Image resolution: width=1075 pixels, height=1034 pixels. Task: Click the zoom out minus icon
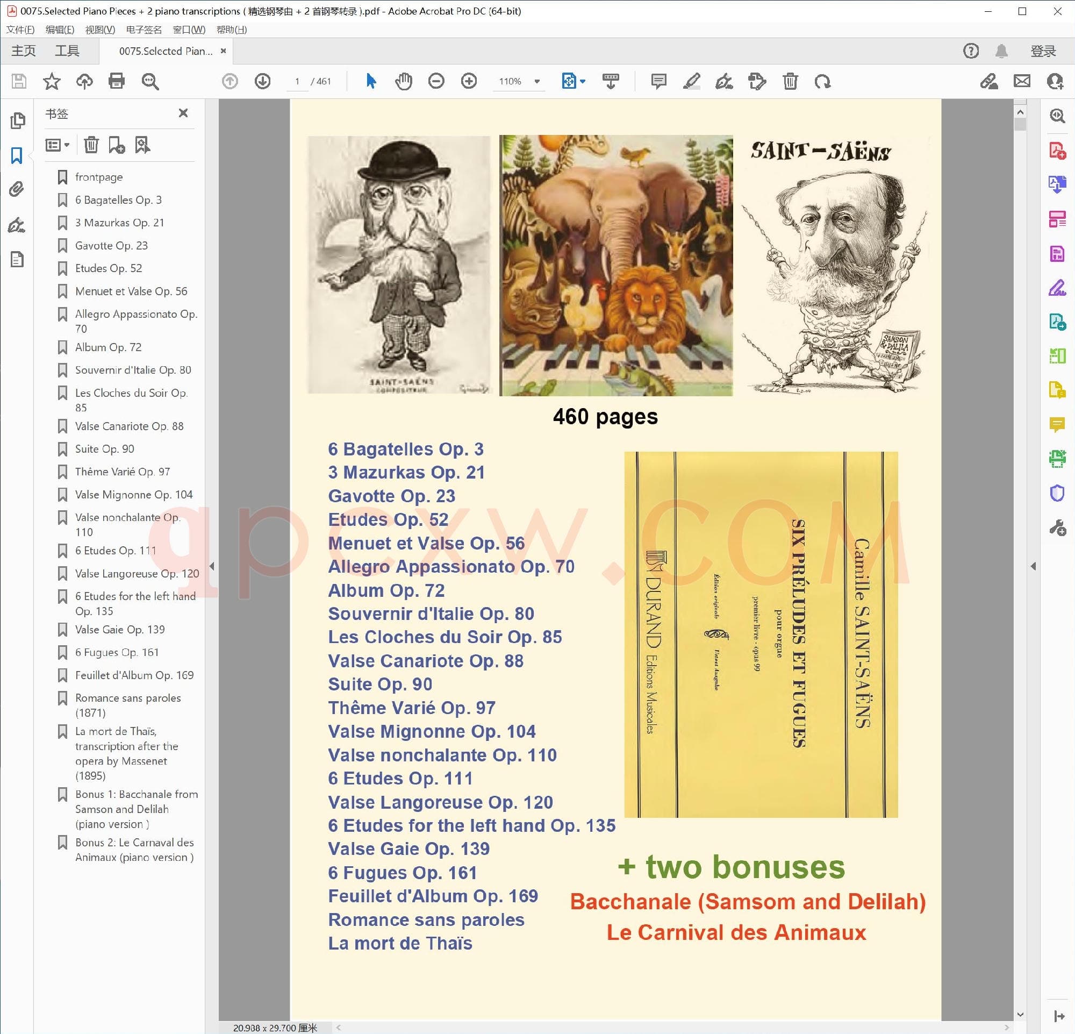[x=436, y=81]
